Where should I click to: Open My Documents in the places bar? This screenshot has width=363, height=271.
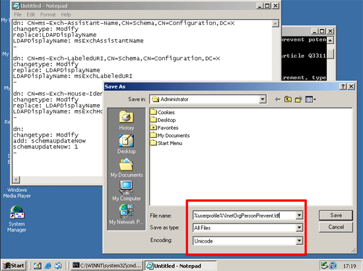(127, 167)
